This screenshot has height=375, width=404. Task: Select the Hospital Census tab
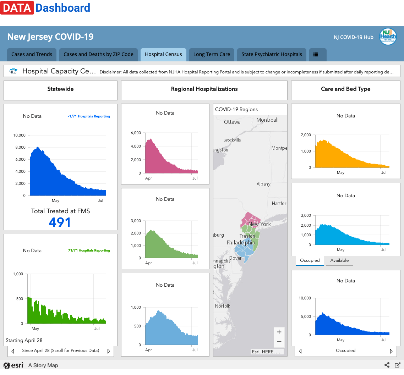163,54
